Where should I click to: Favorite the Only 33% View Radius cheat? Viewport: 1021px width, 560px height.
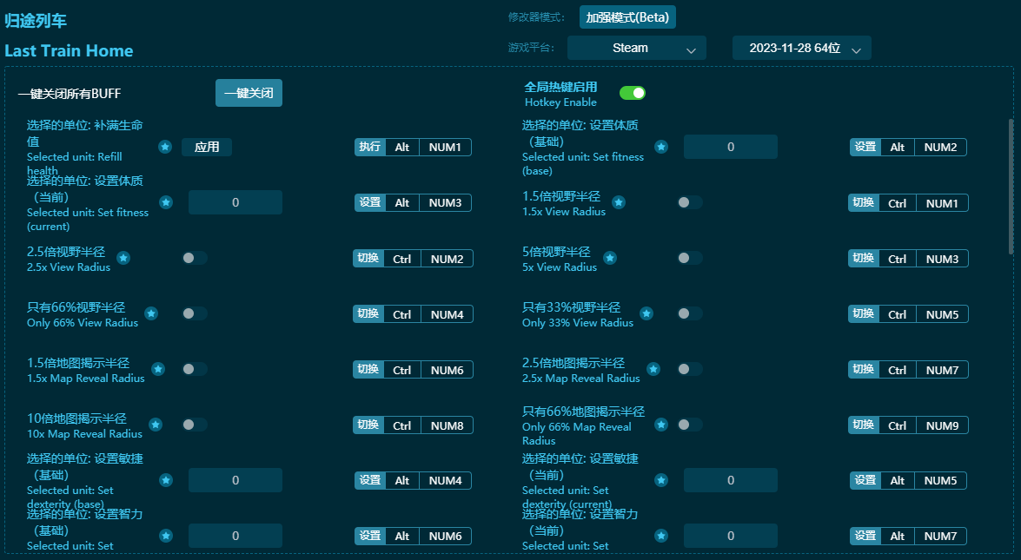(646, 313)
